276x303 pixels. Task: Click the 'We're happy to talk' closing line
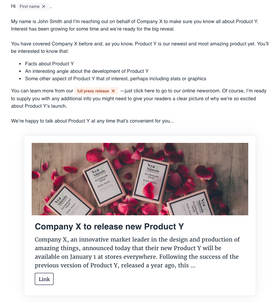(92, 121)
